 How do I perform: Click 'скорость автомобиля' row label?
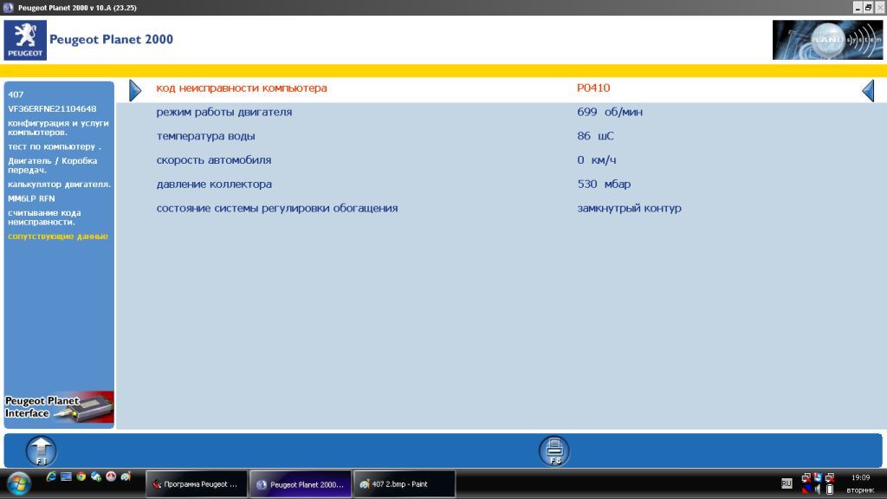point(214,160)
